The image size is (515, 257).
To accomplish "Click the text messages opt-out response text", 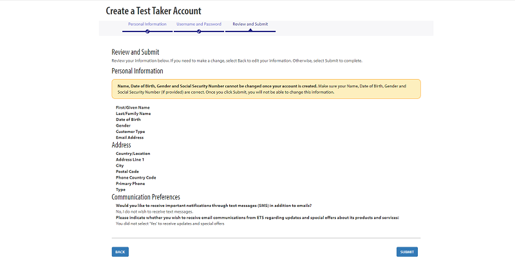I will [x=154, y=211].
